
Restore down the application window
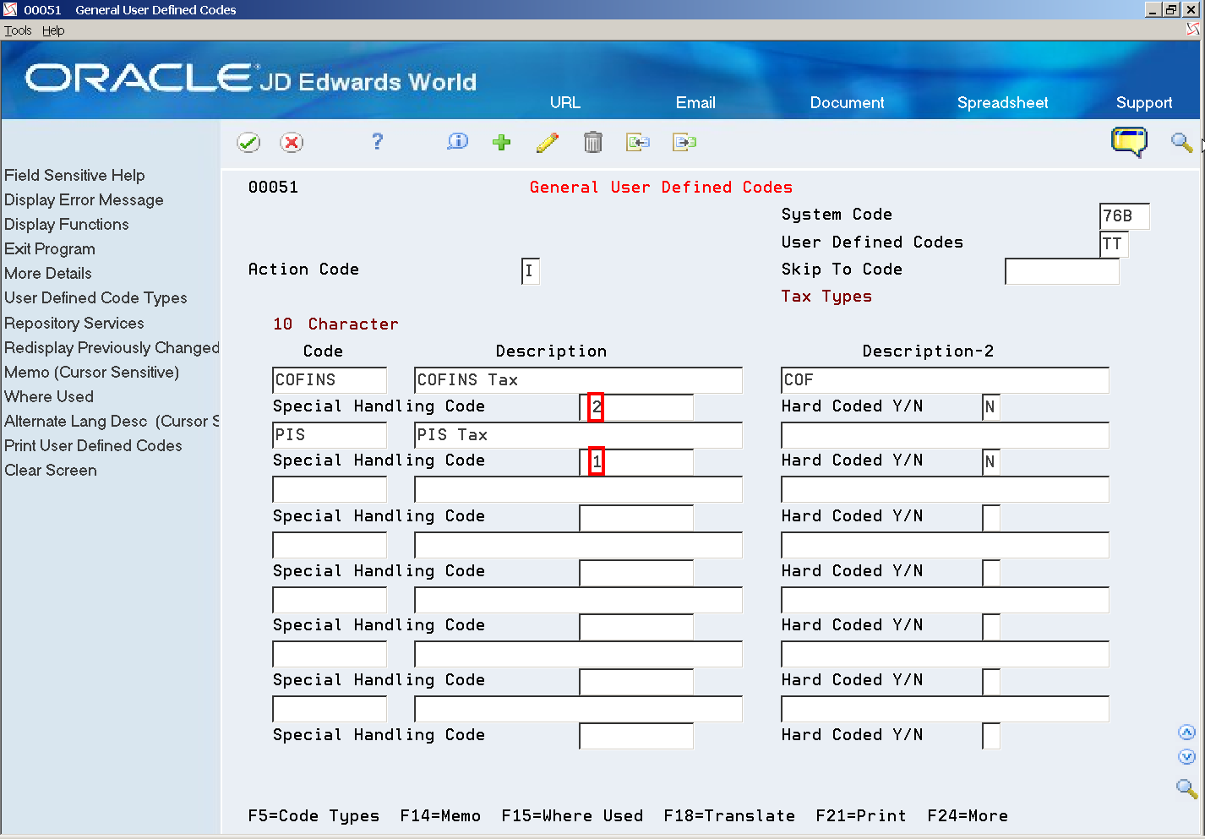(x=1171, y=9)
